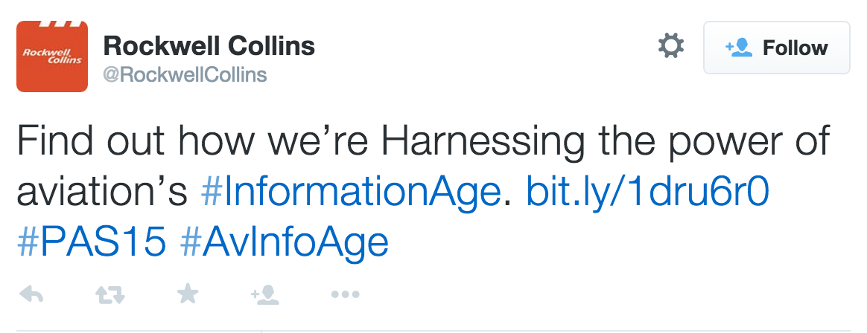This screenshot has height=333, width=867.
Task: Click the add-user icon in the tweet action row
Action: pos(265,295)
